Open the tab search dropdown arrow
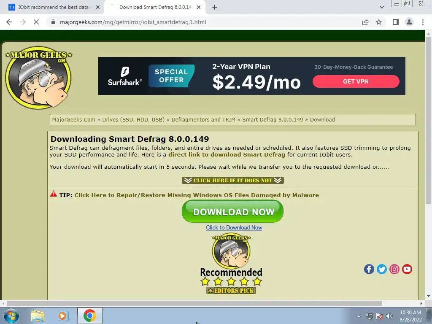 [381, 8]
